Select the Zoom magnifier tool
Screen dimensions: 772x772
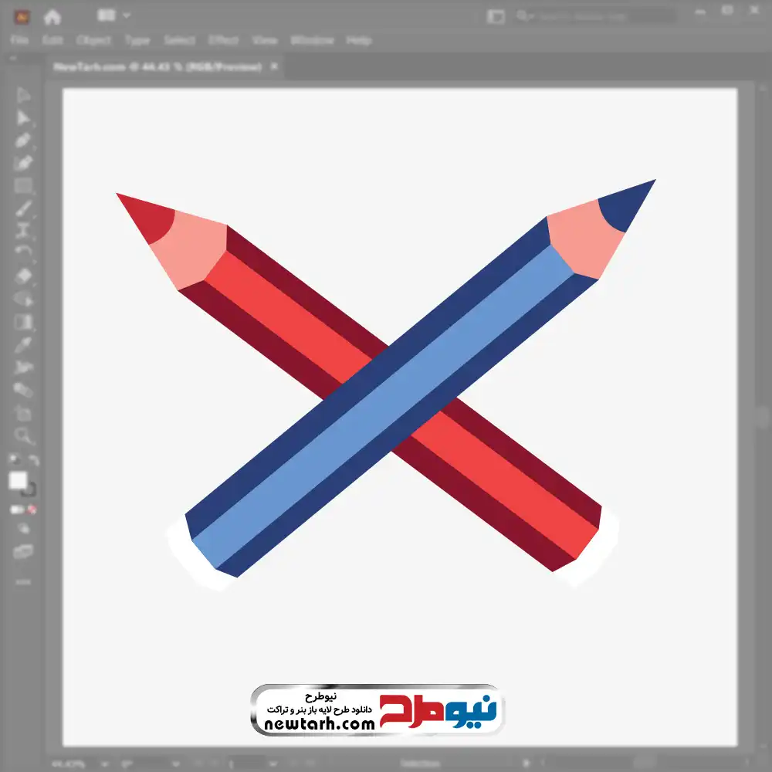23,435
